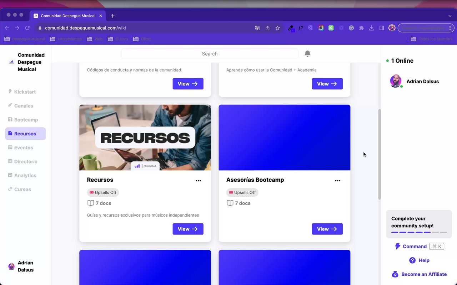Click the address bar URL
The height and width of the screenshot is (285, 457).
click(x=85, y=28)
